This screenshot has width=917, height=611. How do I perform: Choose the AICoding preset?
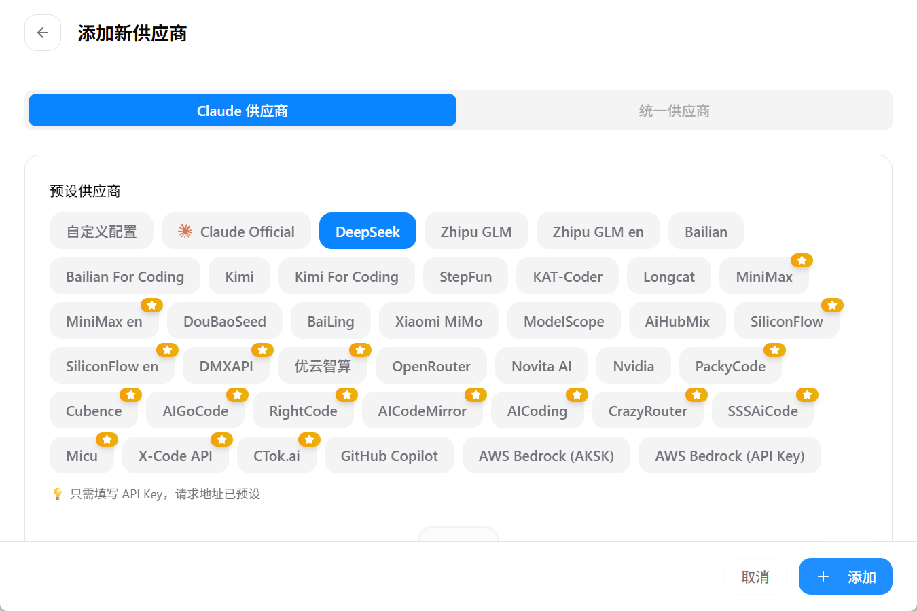(x=537, y=411)
